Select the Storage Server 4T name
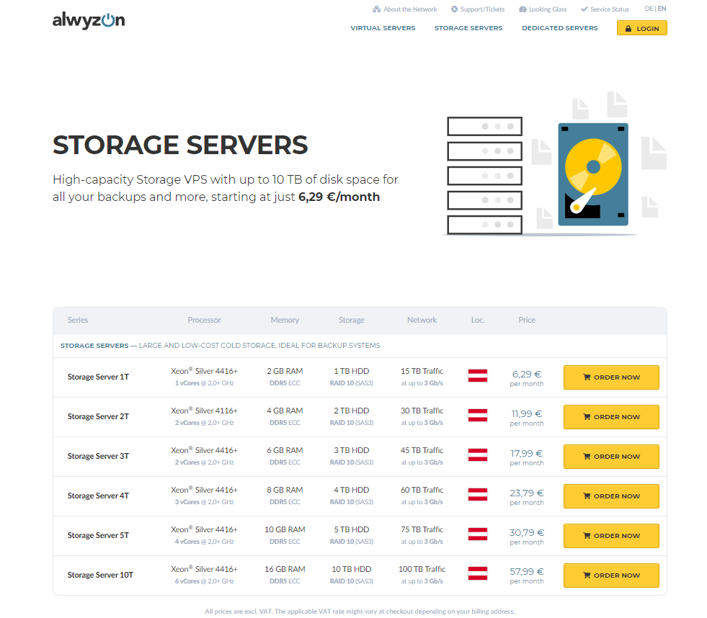The image size is (707, 618). click(x=98, y=496)
